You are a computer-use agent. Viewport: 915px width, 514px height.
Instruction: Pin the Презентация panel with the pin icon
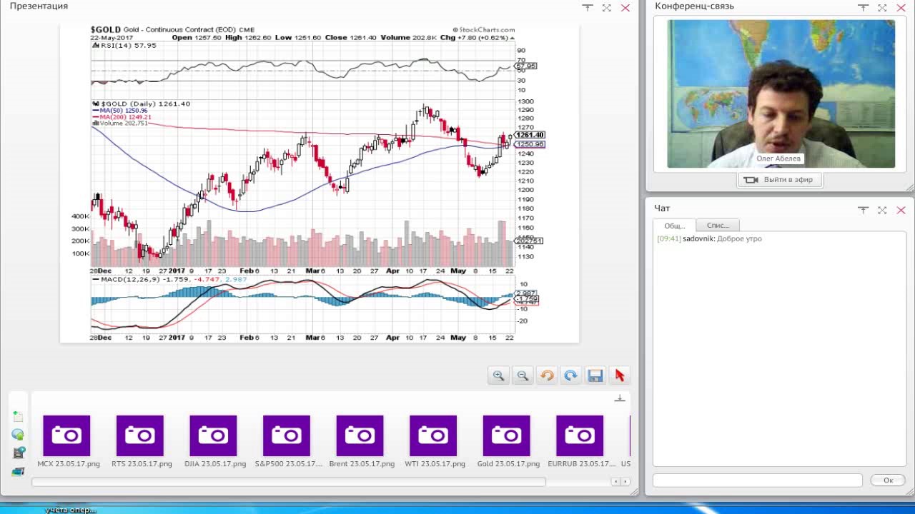588,8
